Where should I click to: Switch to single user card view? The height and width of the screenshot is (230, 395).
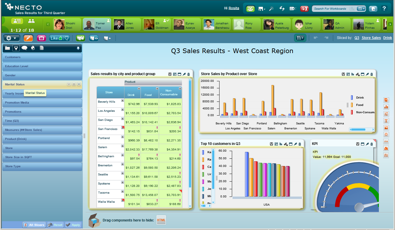17,21
